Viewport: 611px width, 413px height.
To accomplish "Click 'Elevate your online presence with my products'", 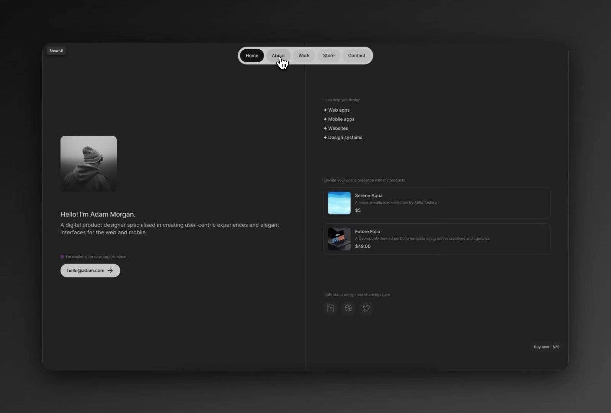I will coord(364,180).
